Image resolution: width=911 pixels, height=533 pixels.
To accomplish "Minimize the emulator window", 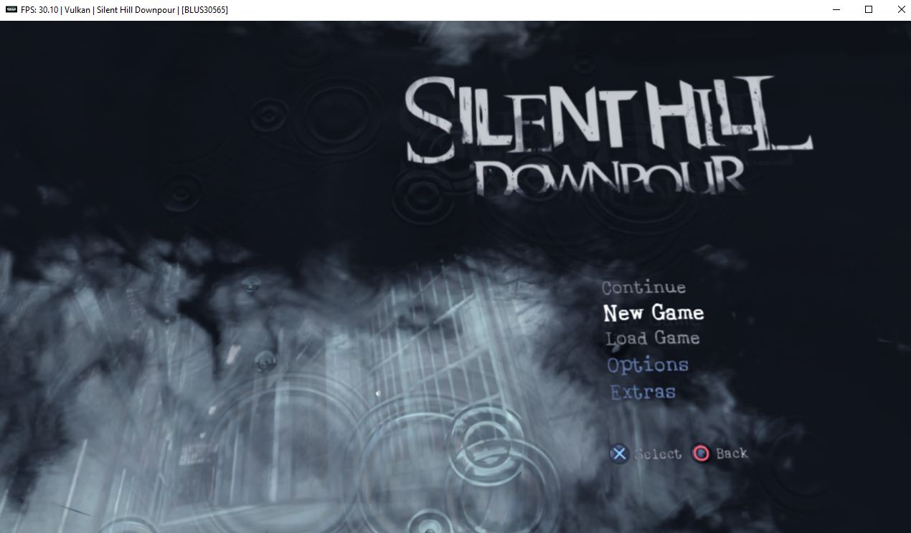I will [x=836, y=9].
